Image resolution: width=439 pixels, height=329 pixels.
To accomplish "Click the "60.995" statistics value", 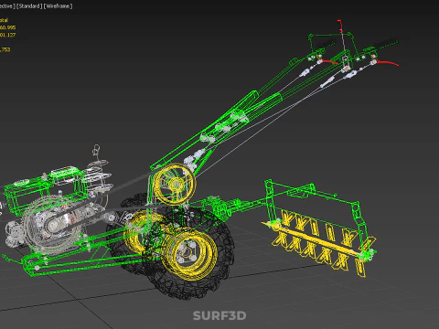I will 7,27.
